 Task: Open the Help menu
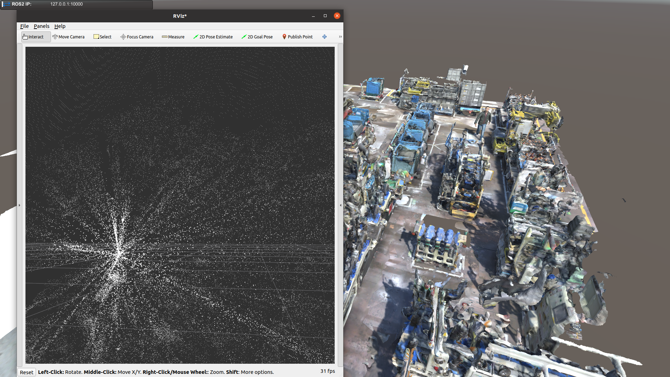60,26
